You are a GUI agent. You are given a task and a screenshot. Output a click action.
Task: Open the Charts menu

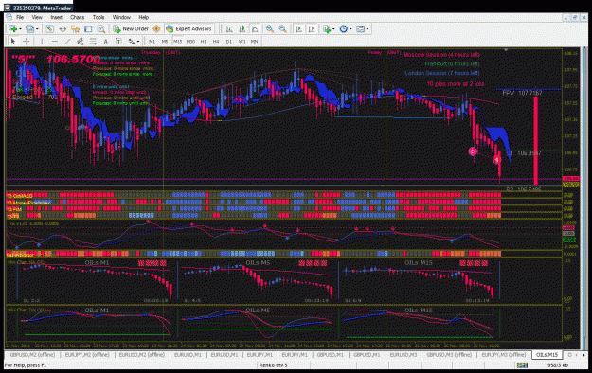tap(77, 17)
